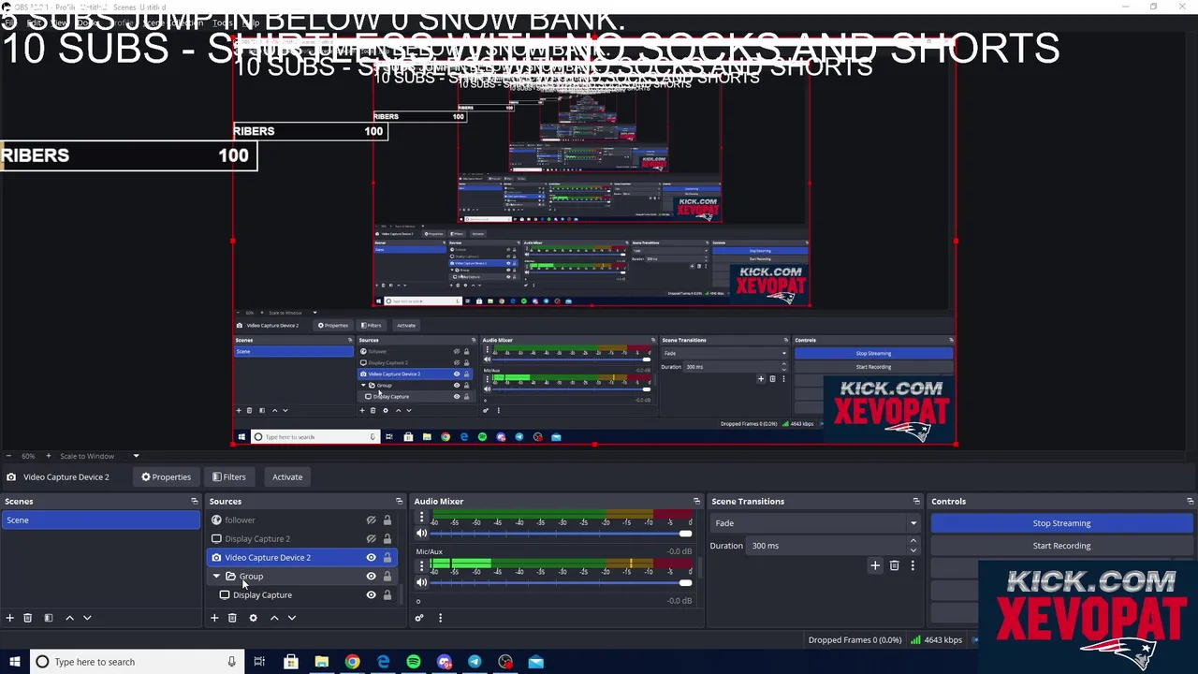Show the hidden follower source

pyautogui.click(x=371, y=520)
